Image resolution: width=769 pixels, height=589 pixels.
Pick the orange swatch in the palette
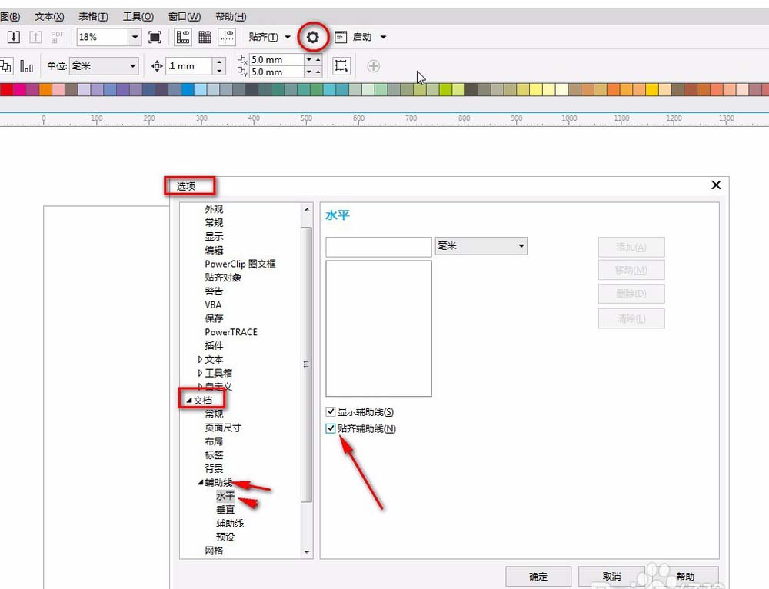45,89
